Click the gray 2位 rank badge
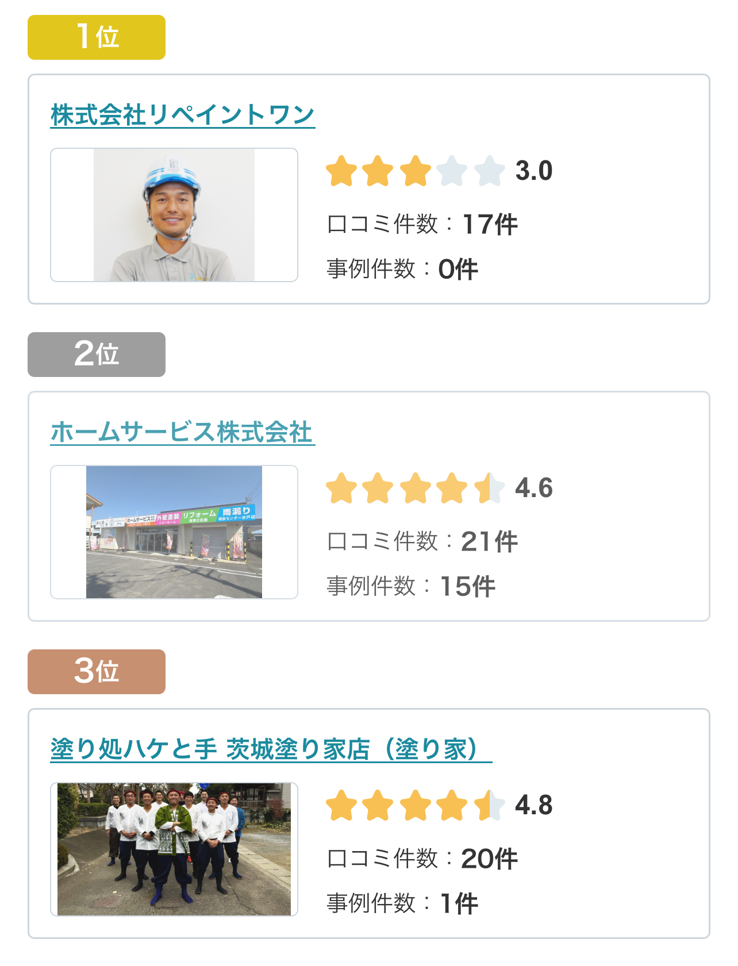The height and width of the screenshot is (966, 738). click(x=97, y=355)
